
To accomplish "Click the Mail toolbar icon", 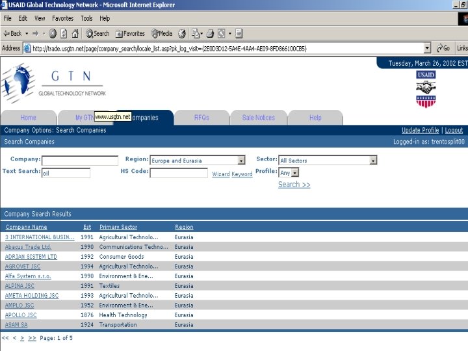I will point(195,33).
